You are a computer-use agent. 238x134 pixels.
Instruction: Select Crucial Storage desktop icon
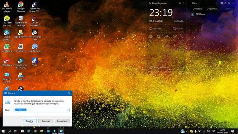point(7,35)
